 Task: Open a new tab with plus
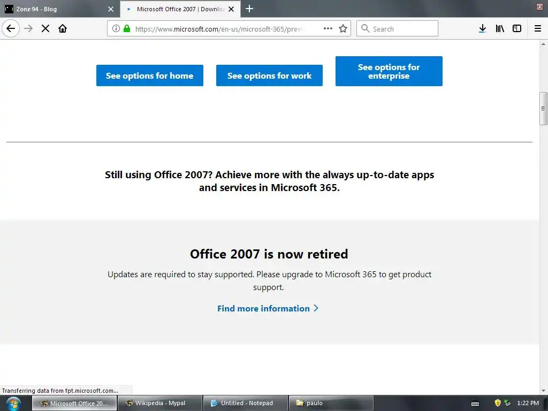pyautogui.click(x=249, y=9)
